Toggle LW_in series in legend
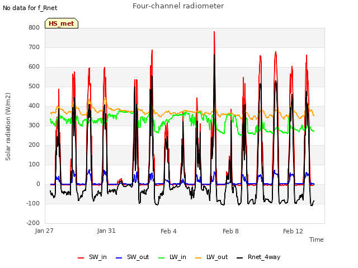The image size is (358, 268). pos(172,257)
